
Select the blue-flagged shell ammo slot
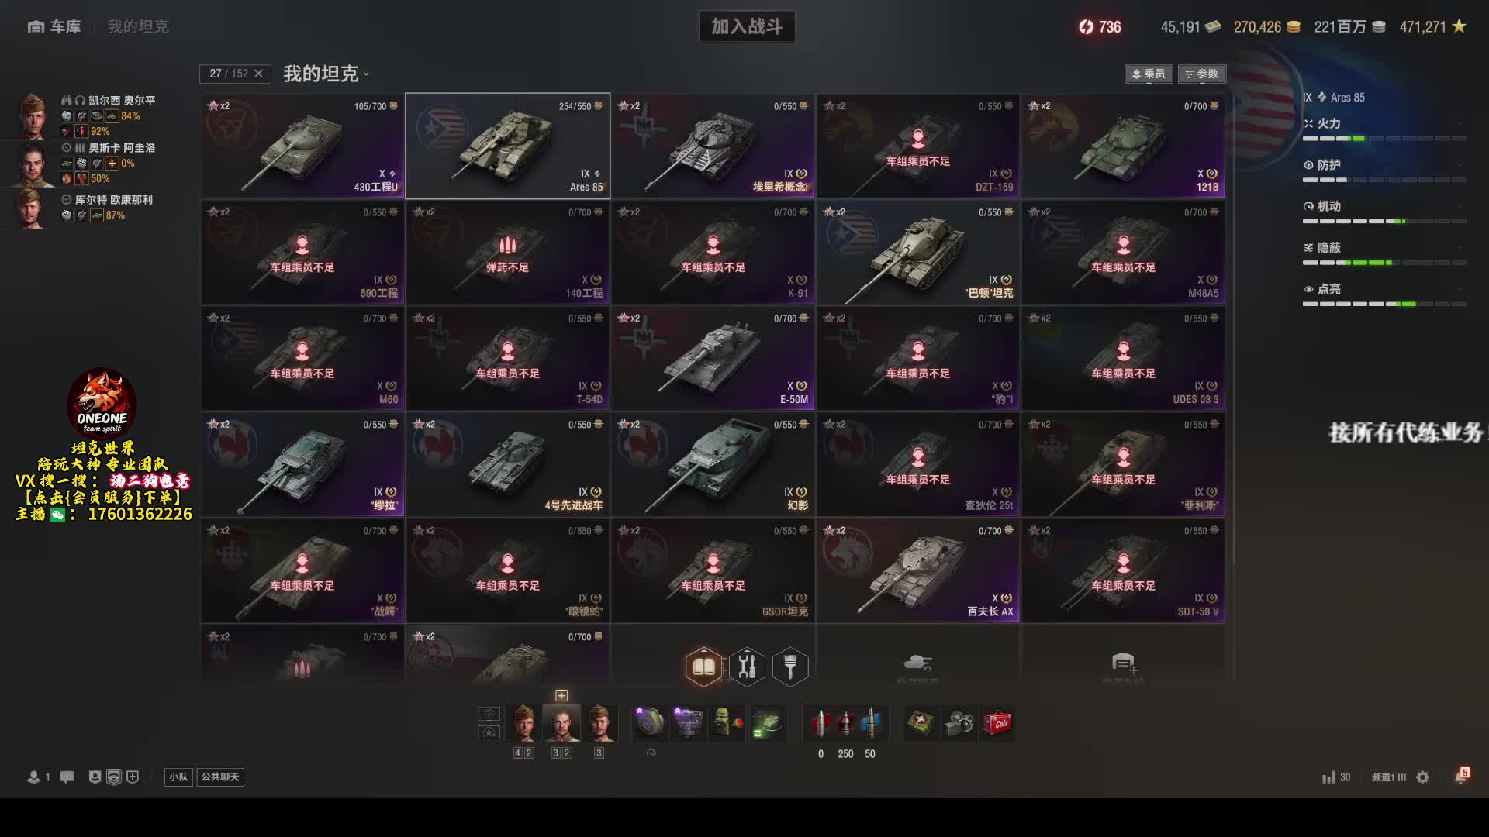[x=871, y=723]
